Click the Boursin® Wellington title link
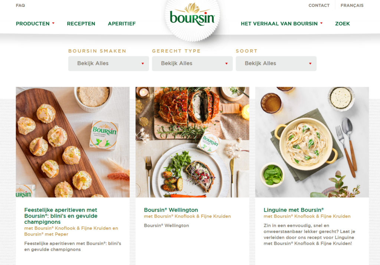The width and height of the screenshot is (380, 265). tap(171, 210)
